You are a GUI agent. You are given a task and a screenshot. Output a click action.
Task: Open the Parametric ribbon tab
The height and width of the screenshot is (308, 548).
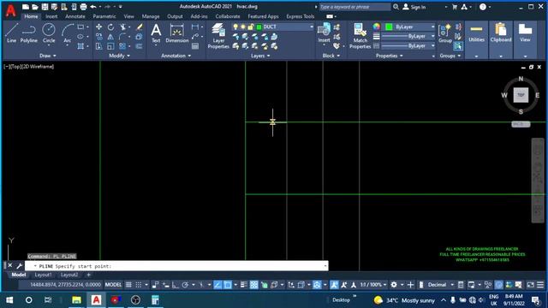point(104,16)
